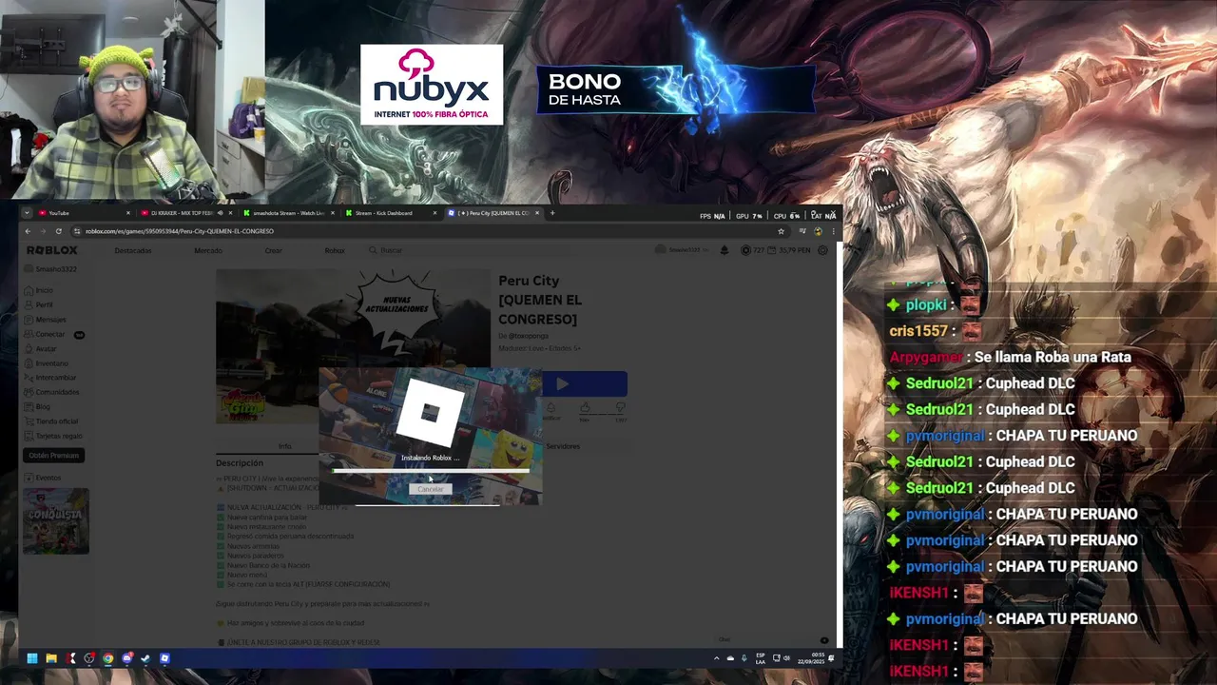Screen dimensions: 1217x685
Task: Click the thumbs-down dislike icon
Action: 620,409
